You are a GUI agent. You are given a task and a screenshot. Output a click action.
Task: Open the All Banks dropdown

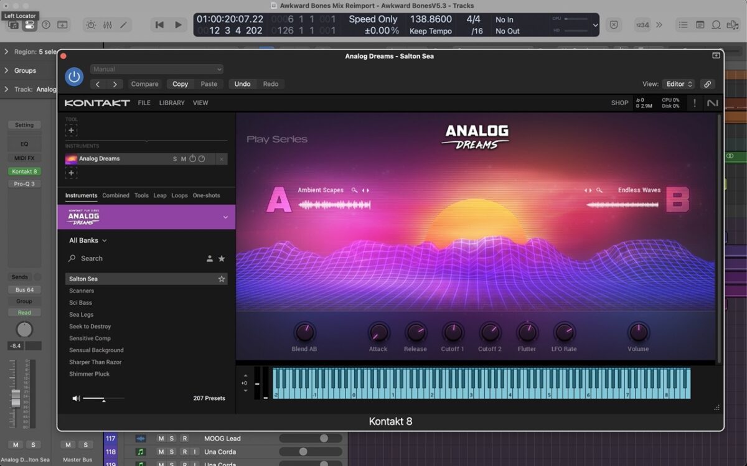[88, 240]
